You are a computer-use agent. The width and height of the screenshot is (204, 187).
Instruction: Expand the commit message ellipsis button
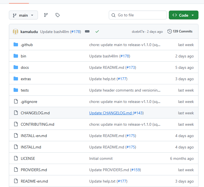coord(87,31)
